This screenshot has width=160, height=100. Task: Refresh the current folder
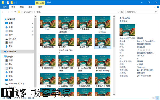122,12
